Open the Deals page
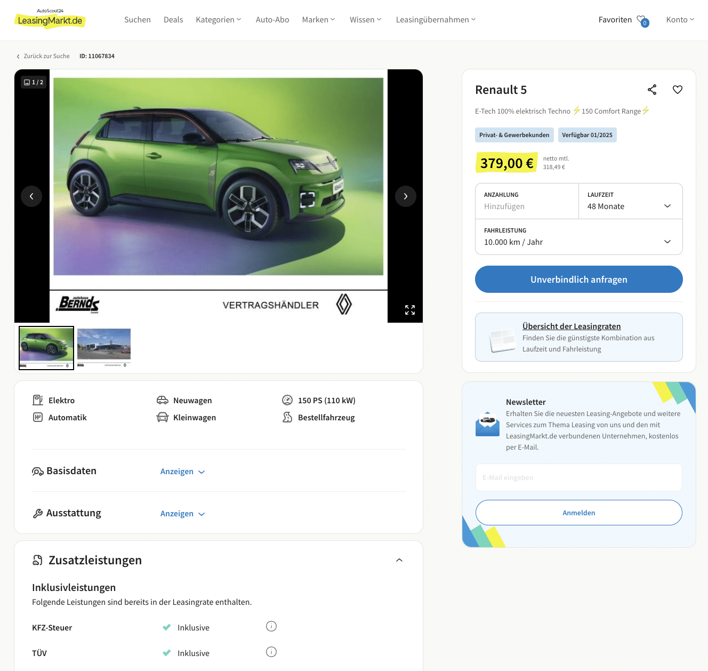Viewport: 708px width, 671px height. coord(173,20)
